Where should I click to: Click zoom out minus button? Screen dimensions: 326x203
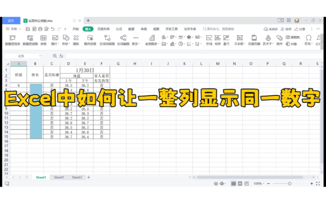[x=269, y=184]
